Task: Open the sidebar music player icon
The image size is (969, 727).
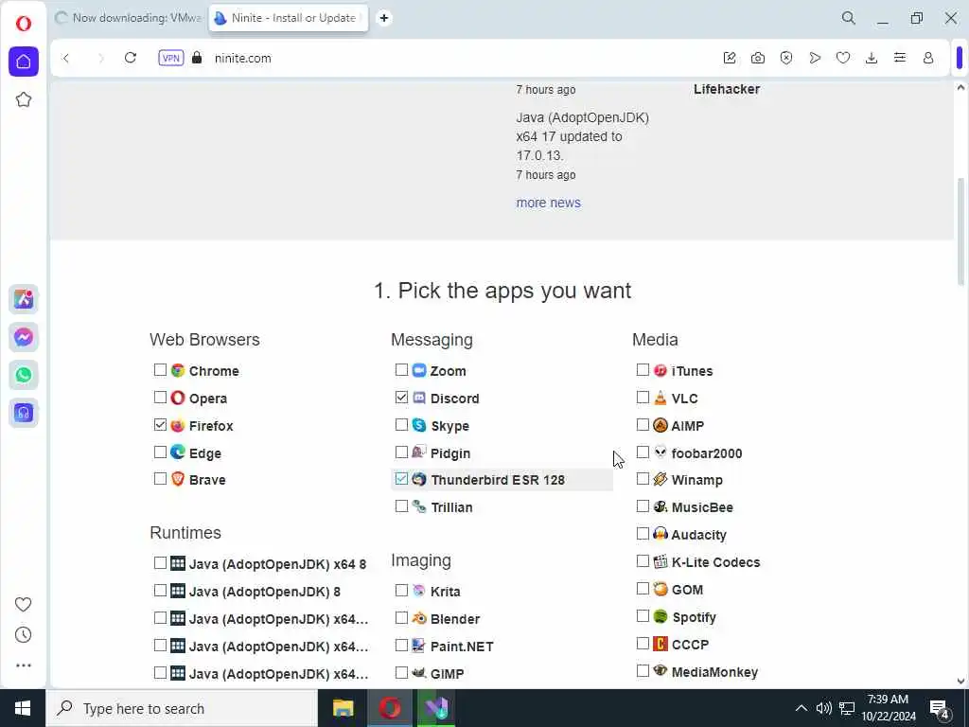Action: point(24,413)
